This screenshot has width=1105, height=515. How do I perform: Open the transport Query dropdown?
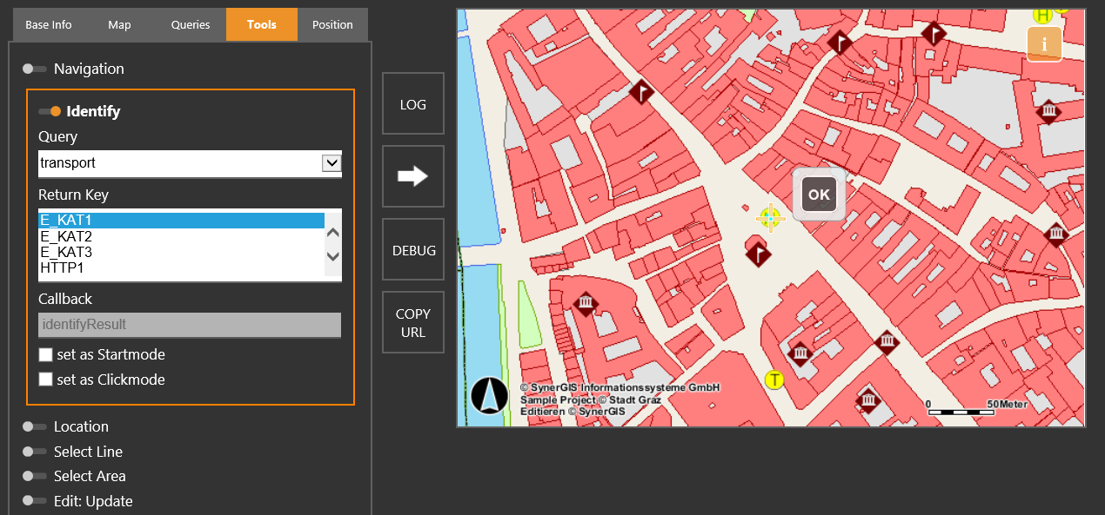(331, 163)
